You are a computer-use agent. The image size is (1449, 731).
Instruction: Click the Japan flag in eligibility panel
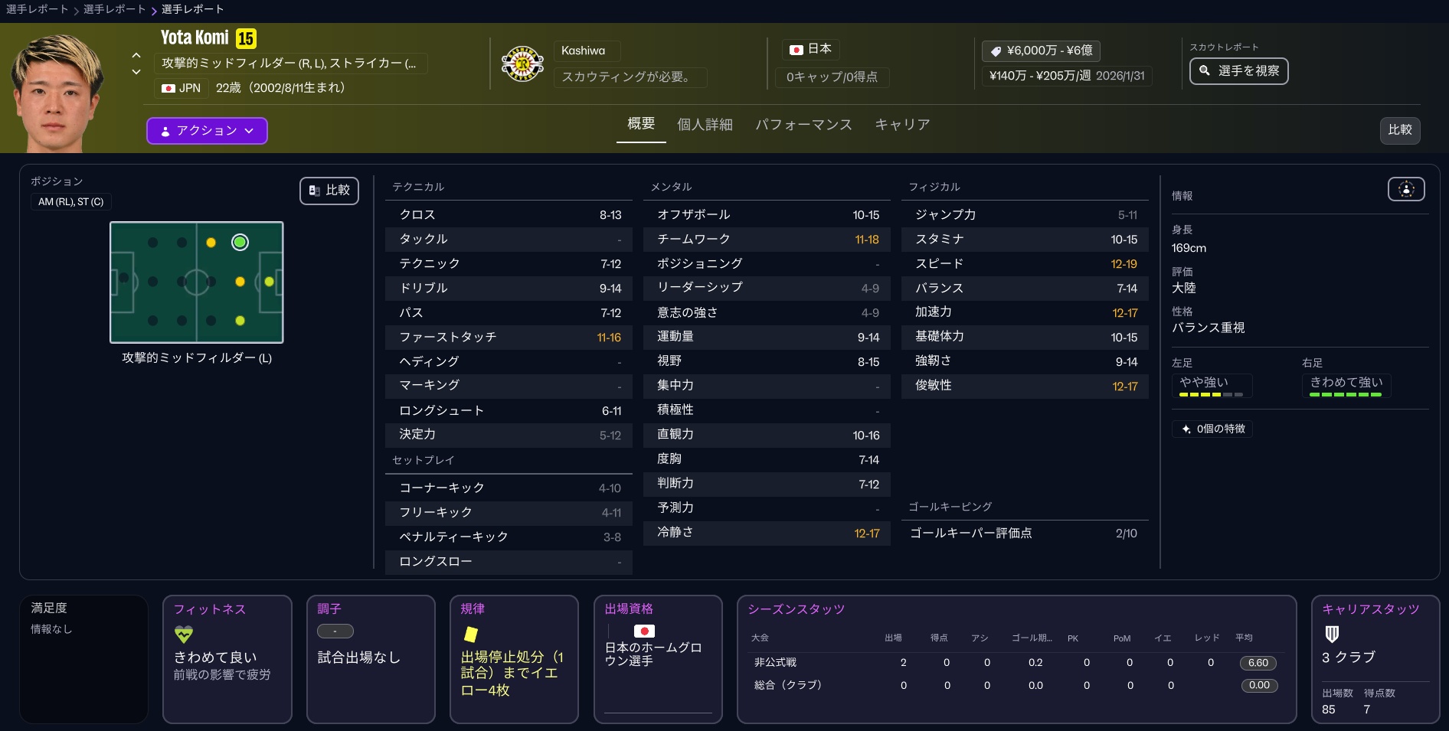point(644,631)
